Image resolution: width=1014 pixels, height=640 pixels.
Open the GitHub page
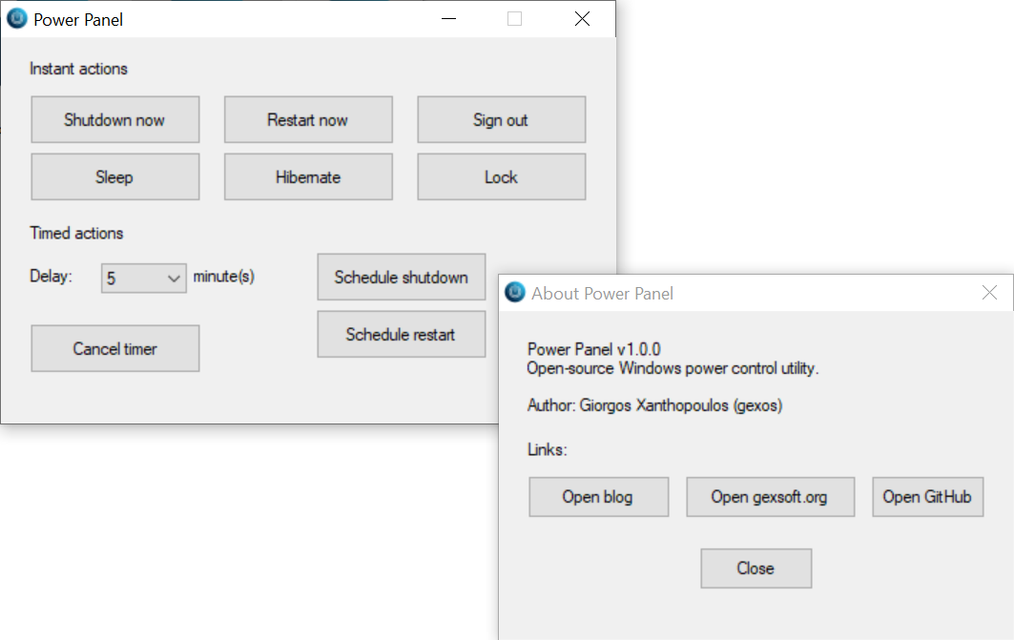(x=927, y=496)
